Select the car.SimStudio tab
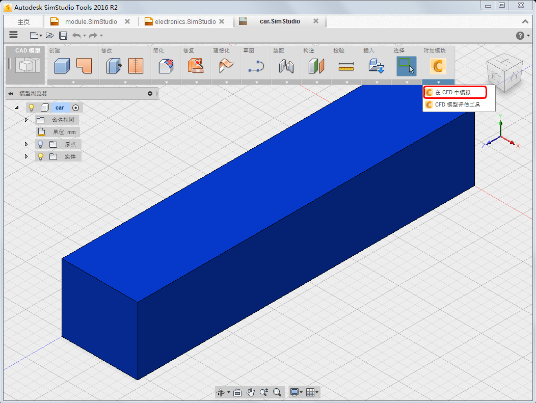This screenshot has width=536, height=403. tap(280, 21)
